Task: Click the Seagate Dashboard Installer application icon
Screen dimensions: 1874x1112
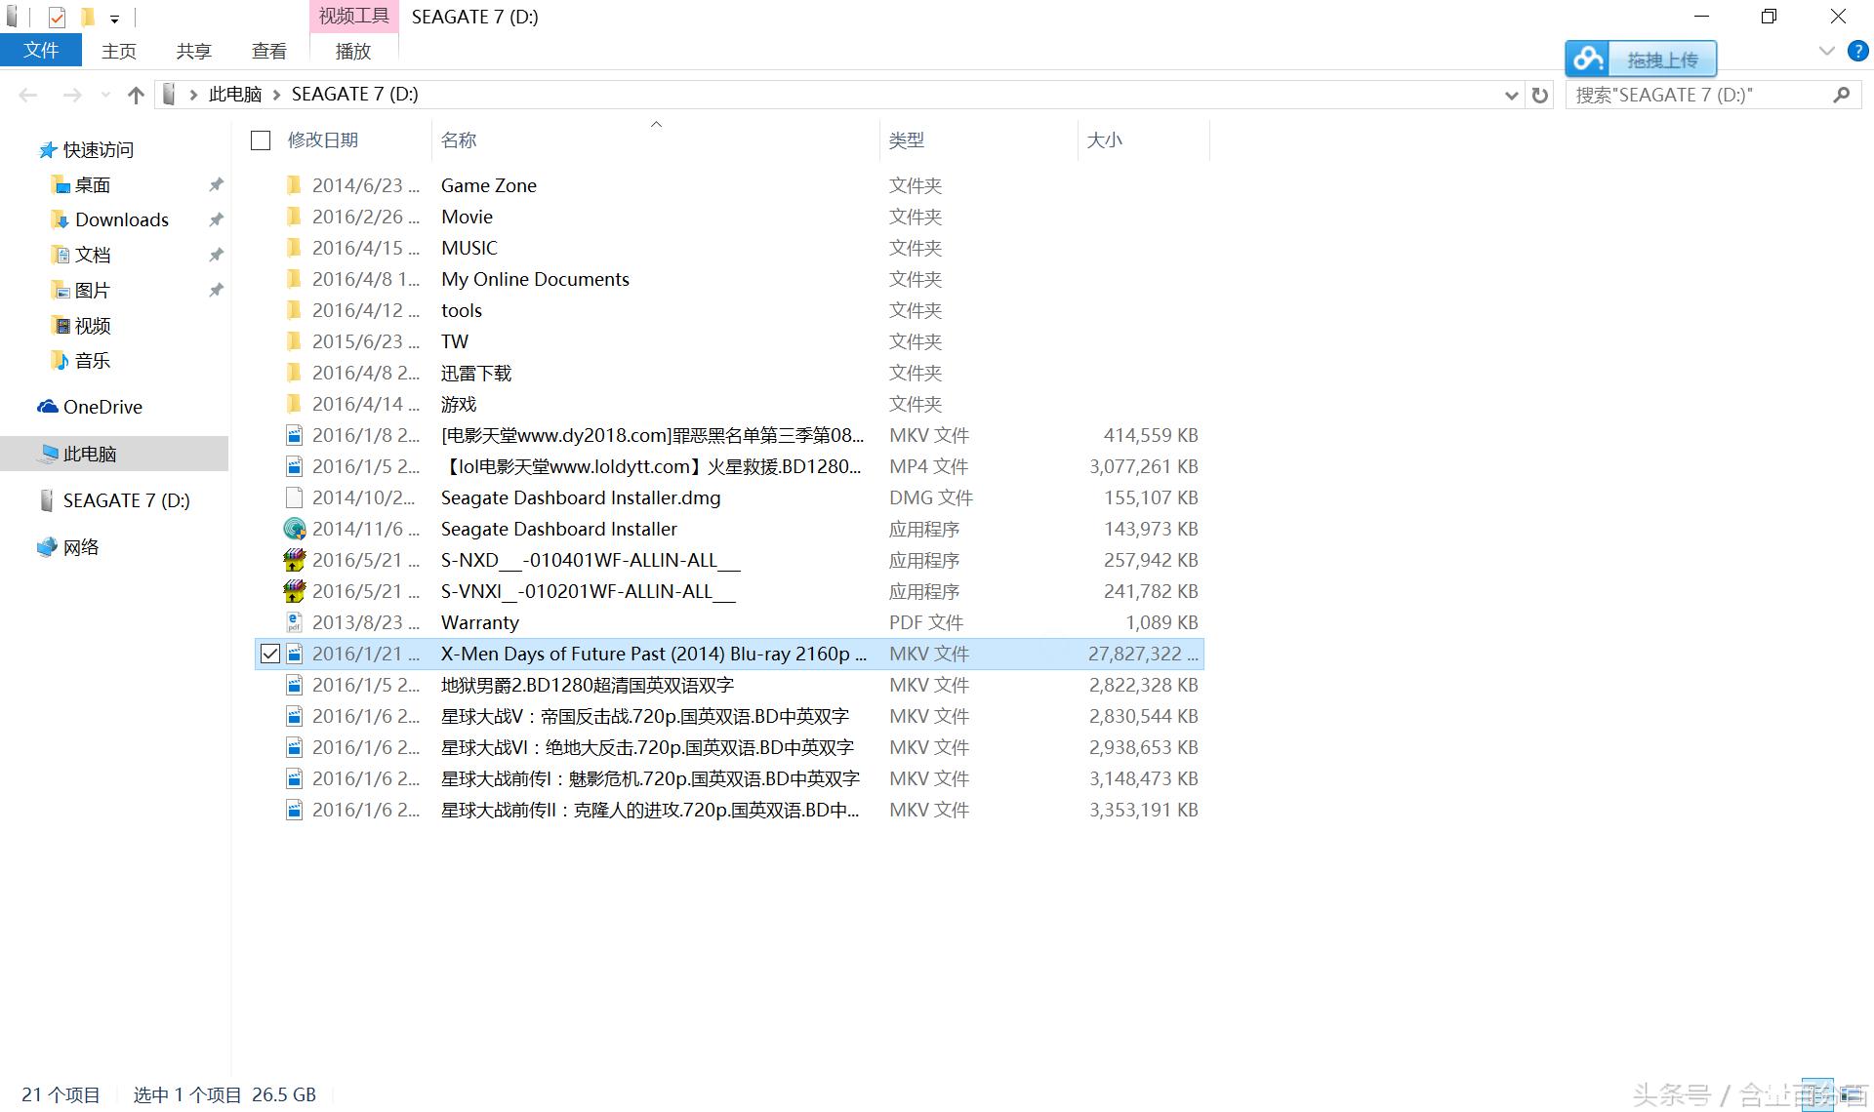Action: click(x=294, y=529)
